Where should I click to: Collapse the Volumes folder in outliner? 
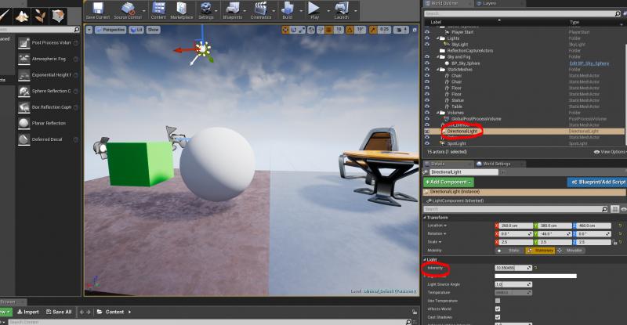coord(438,113)
